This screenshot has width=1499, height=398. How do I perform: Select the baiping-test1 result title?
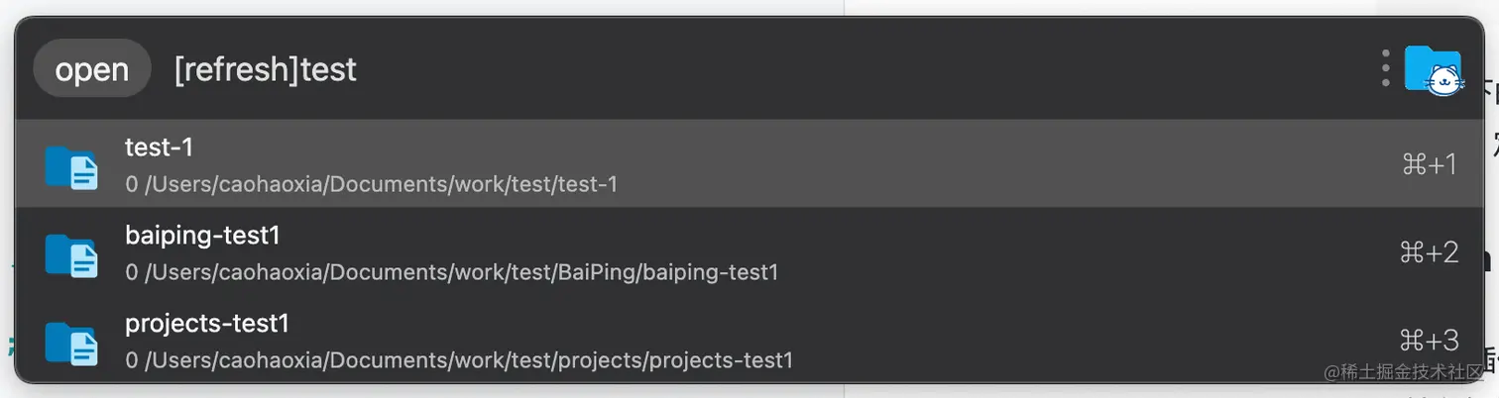pos(203,236)
